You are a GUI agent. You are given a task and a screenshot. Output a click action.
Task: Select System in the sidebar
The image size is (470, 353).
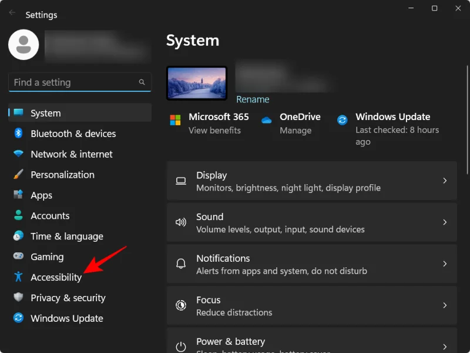tap(80, 112)
